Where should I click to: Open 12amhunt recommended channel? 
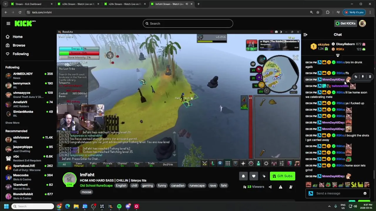pos(29,187)
